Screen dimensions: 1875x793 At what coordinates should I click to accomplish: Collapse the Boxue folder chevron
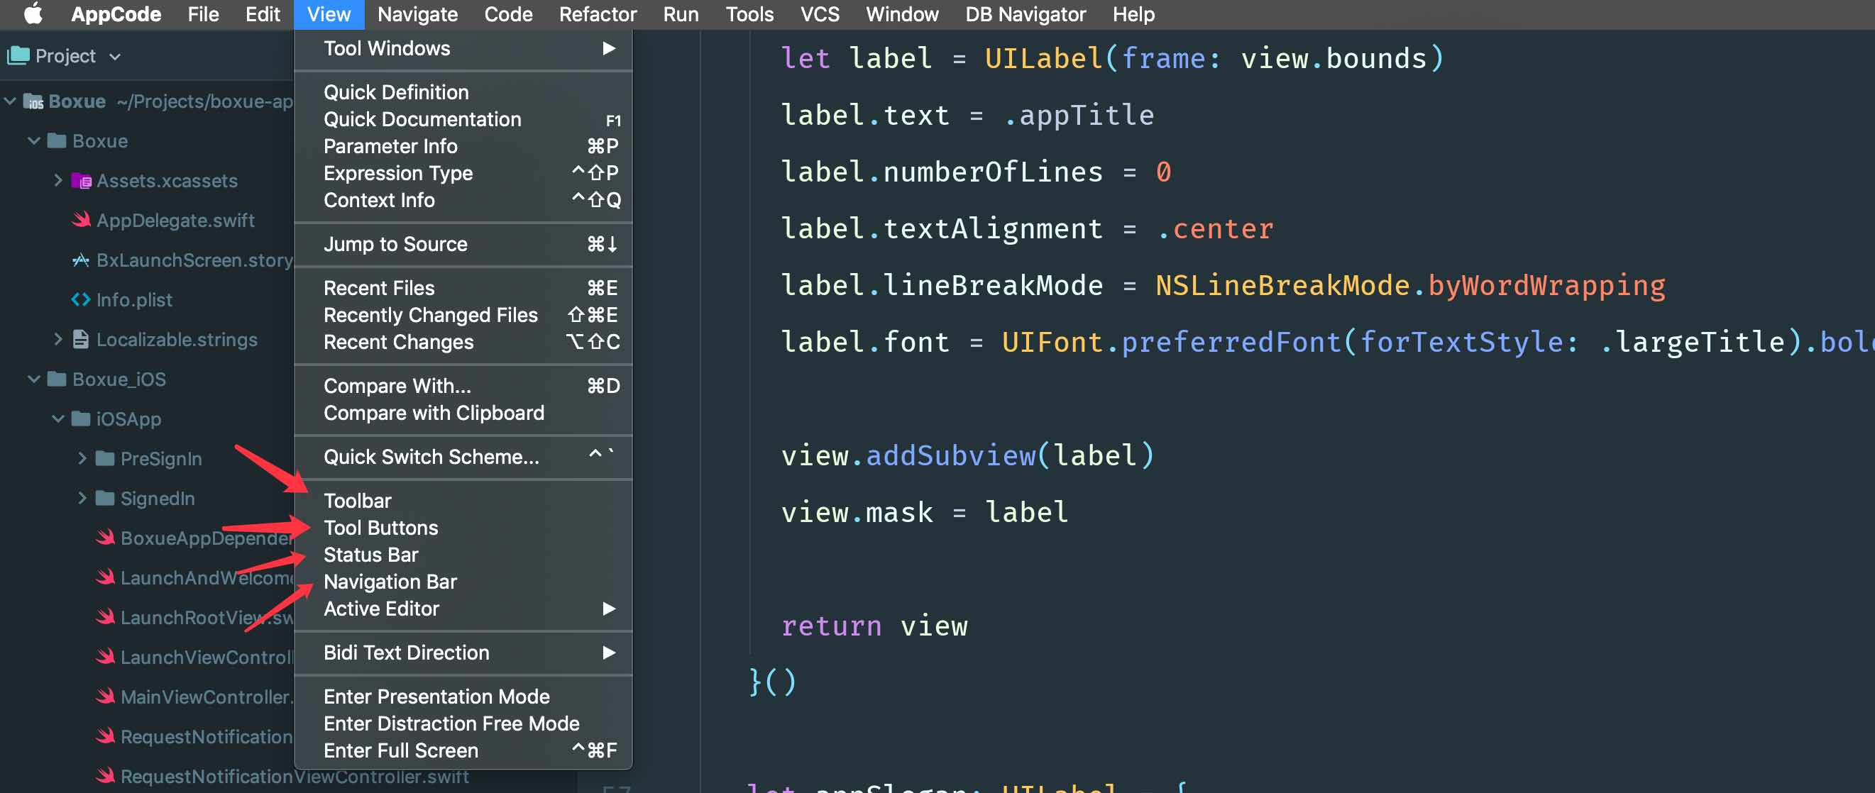point(33,140)
